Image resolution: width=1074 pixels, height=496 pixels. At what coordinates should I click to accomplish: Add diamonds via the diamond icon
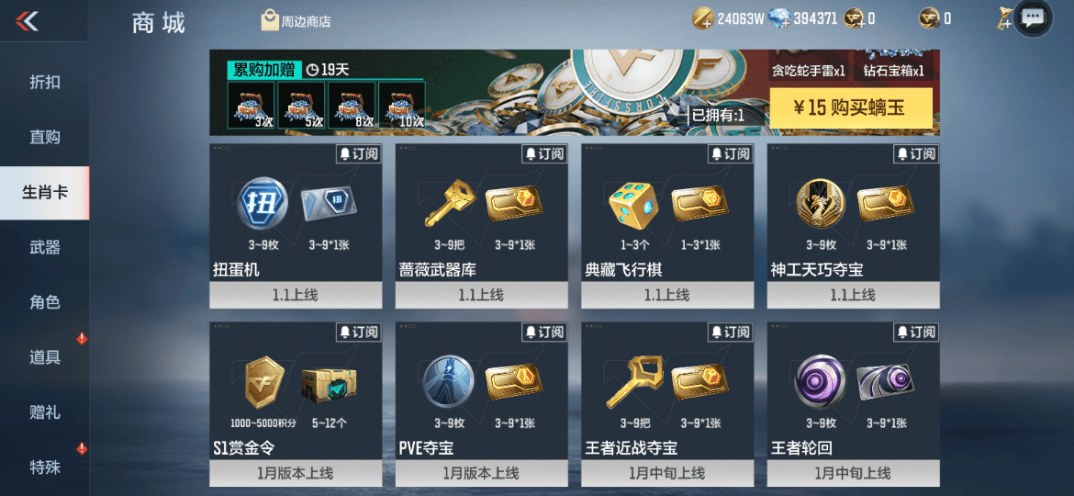click(779, 18)
